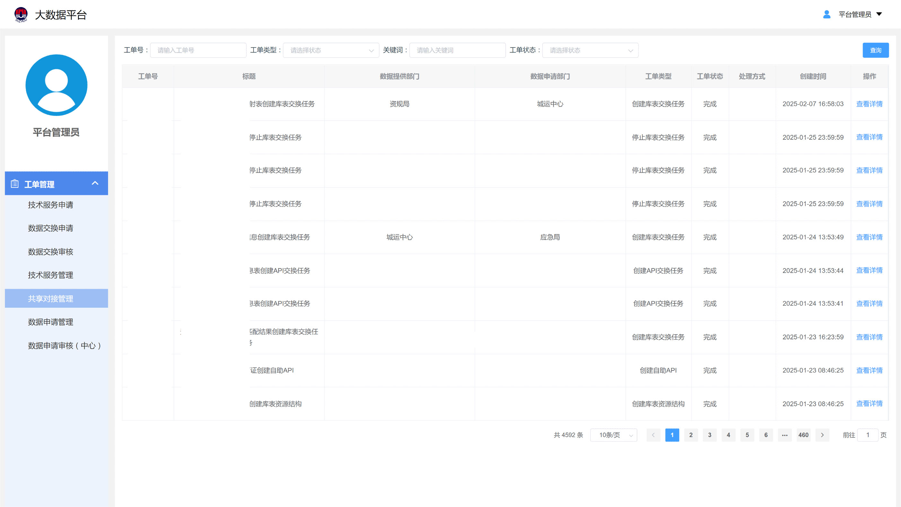Open the 10条/页 page size selector

[614, 435]
